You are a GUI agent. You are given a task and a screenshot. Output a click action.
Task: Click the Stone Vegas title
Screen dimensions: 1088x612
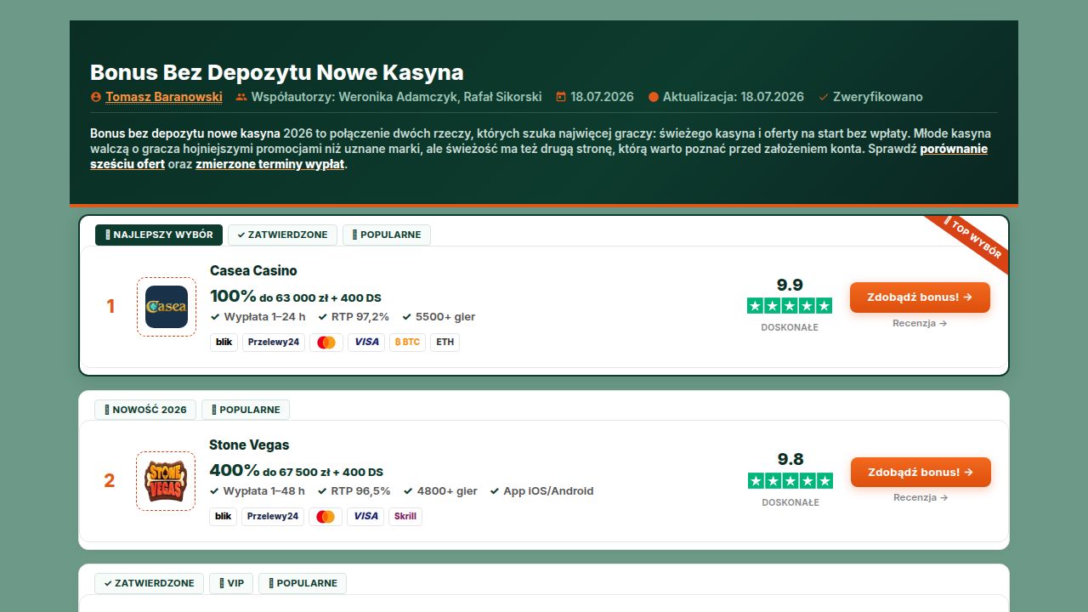pyautogui.click(x=249, y=445)
